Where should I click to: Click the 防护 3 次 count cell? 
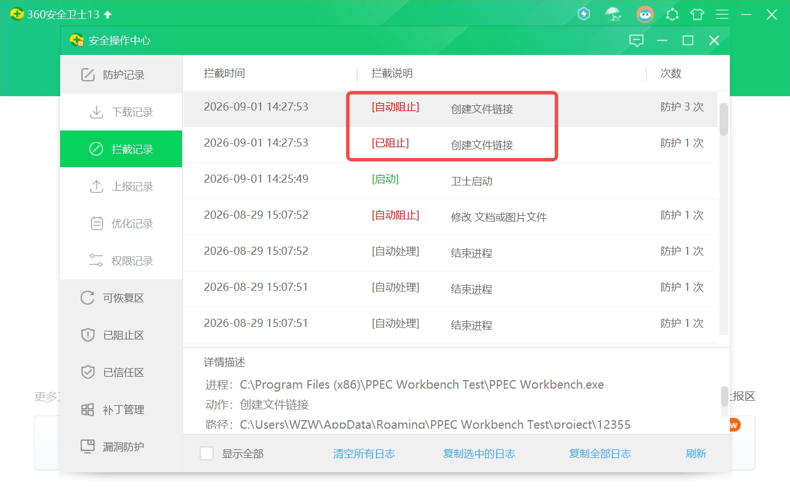pos(682,107)
